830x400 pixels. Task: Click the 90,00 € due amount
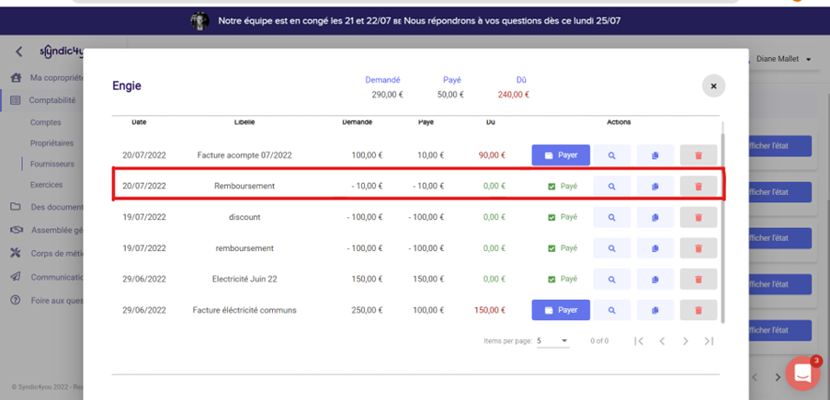[x=491, y=155]
